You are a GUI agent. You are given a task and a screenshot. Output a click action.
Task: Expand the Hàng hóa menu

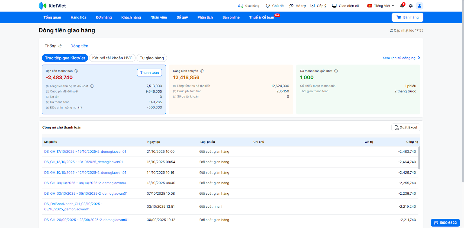(x=78, y=17)
